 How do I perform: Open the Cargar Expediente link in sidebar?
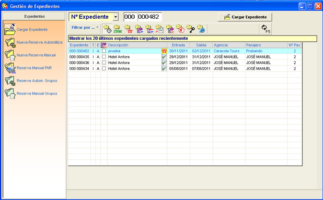pyautogui.click(x=32, y=29)
